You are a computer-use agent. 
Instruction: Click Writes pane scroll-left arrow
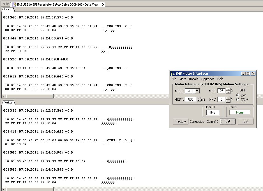click(4, 189)
